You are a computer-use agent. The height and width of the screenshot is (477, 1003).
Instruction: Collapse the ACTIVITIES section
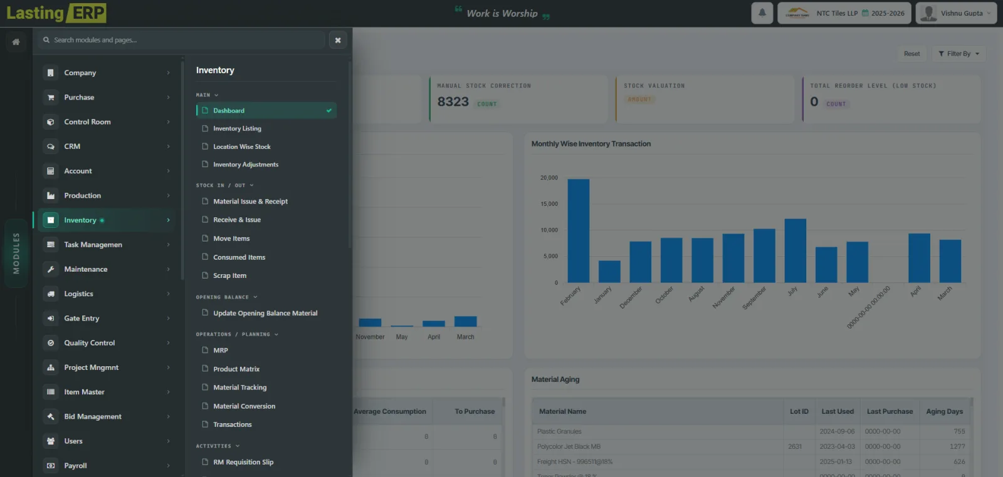coord(218,446)
